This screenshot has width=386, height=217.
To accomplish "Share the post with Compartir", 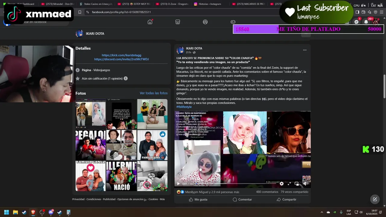I will click(286, 200).
